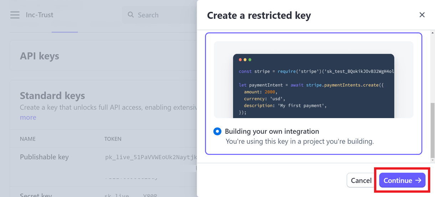Select the Publishable key row label
The width and height of the screenshot is (435, 197).
coord(44,157)
